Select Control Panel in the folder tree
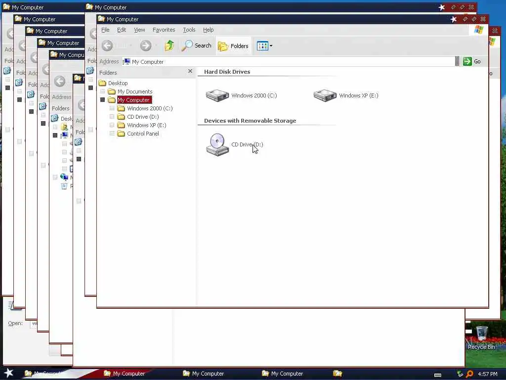 pyautogui.click(x=143, y=134)
